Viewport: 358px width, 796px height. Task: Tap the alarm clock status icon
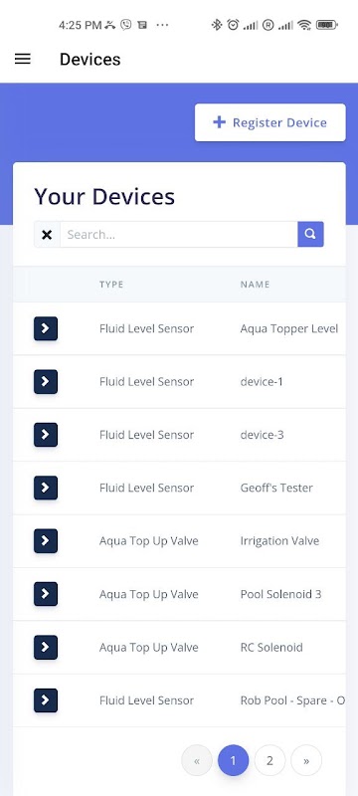tap(233, 24)
